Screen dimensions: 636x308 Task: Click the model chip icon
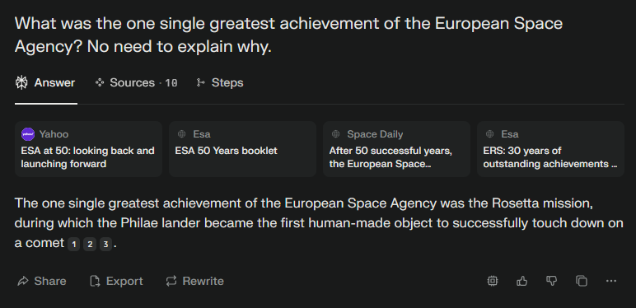(493, 281)
